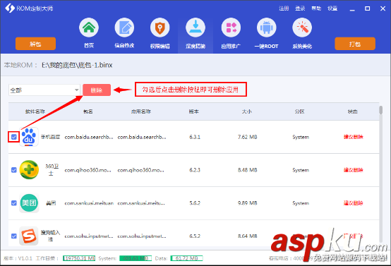Open the 帮助 menu item
The image size is (391, 266).
point(316,8)
